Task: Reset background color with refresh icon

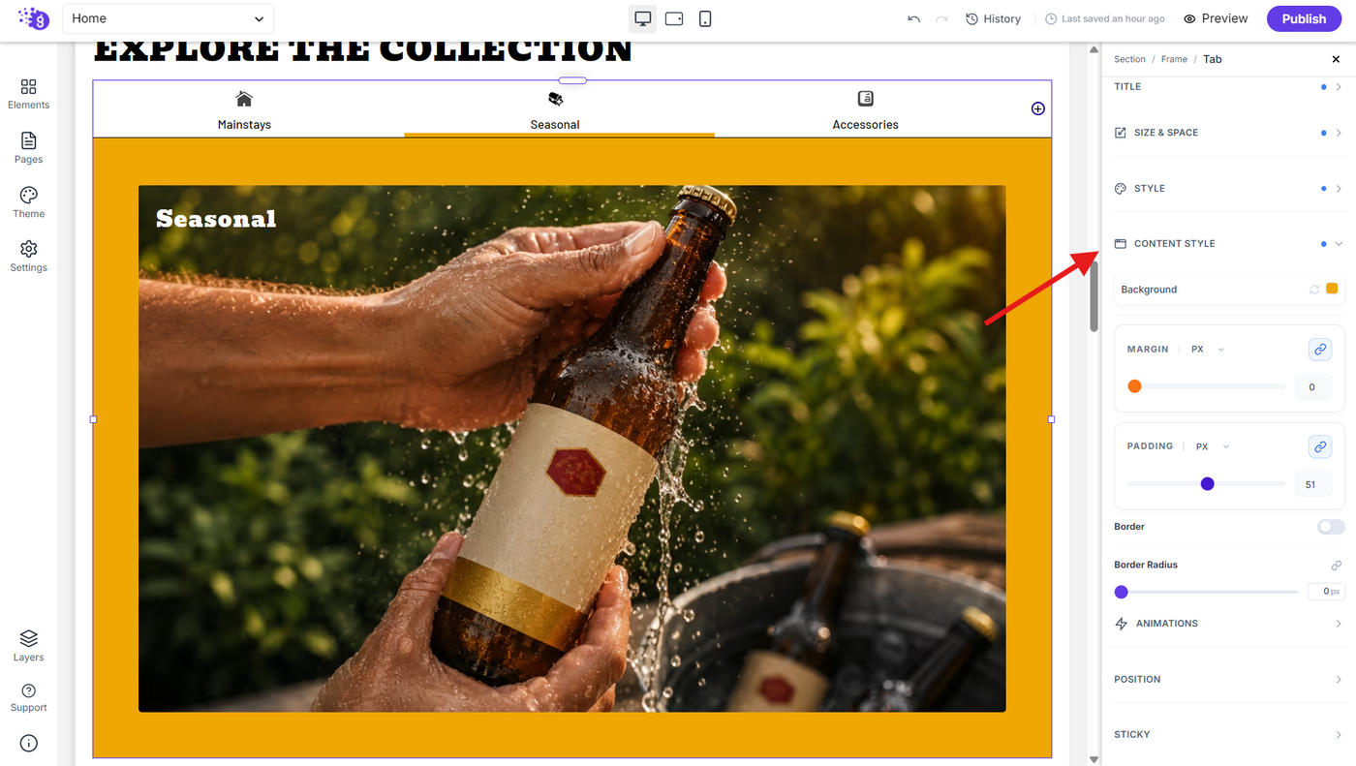Action: (1314, 290)
